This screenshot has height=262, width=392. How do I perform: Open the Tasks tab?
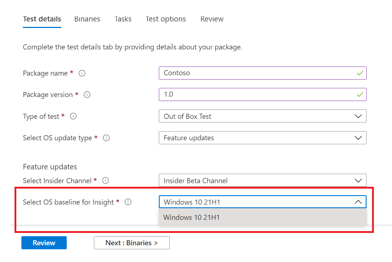pos(123,19)
